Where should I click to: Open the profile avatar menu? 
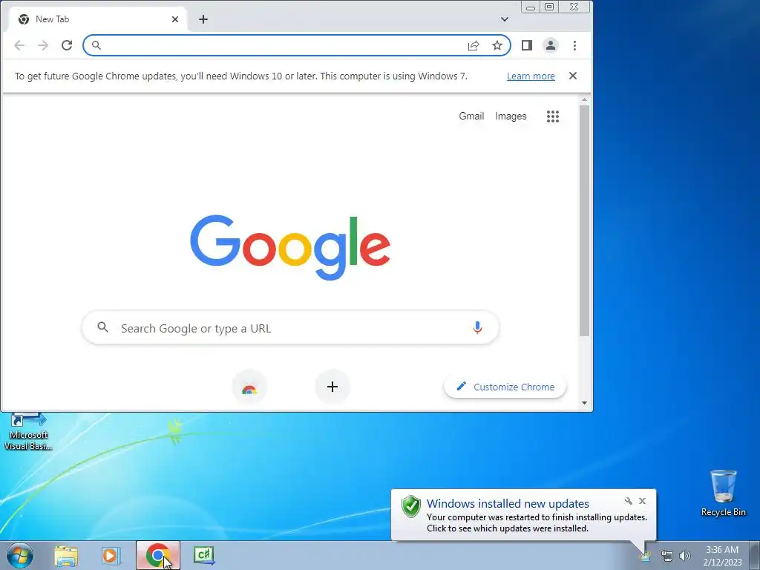[551, 45]
